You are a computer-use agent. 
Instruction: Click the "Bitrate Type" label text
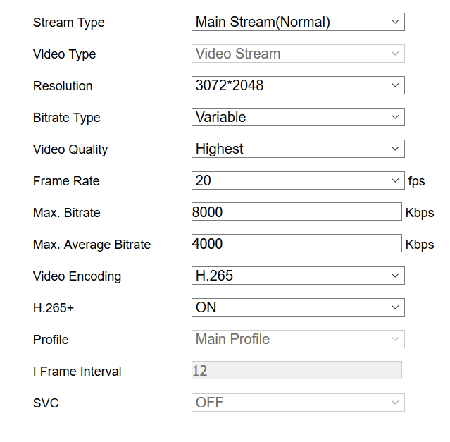66,118
